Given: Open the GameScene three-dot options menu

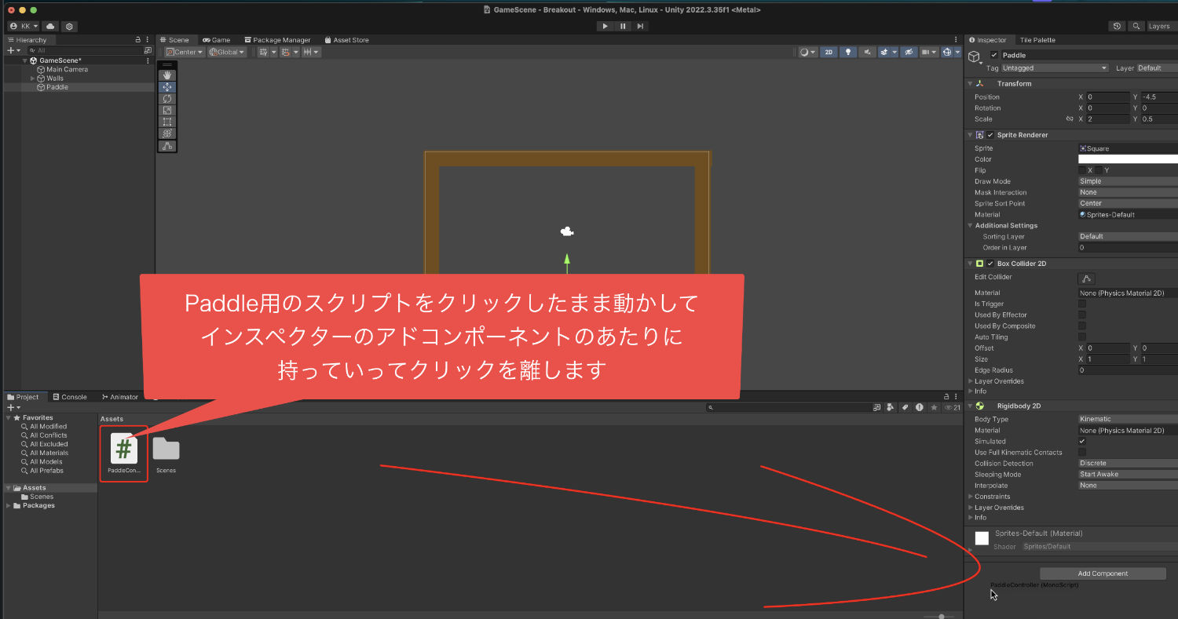Looking at the screenshot, I should 148,60.
